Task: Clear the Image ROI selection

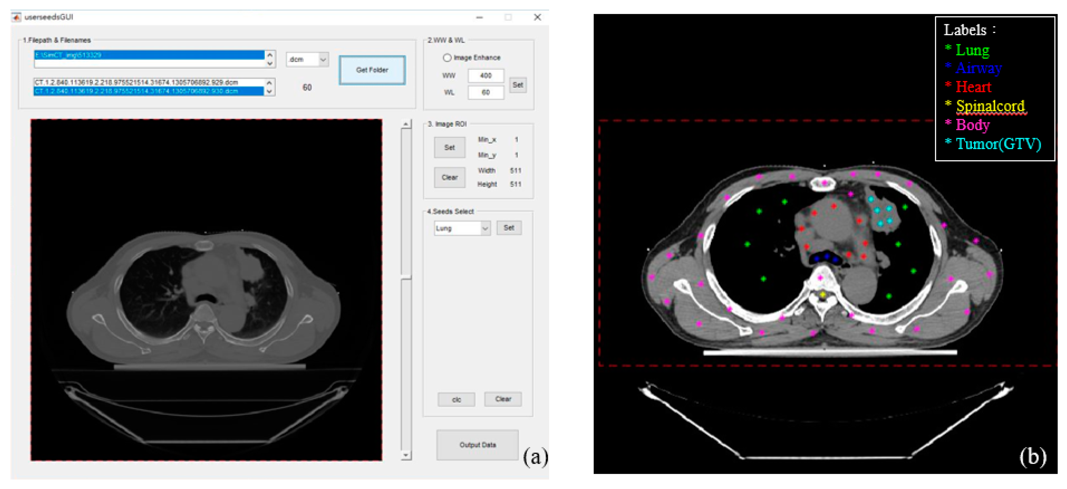Action: [x=449, y=178]
